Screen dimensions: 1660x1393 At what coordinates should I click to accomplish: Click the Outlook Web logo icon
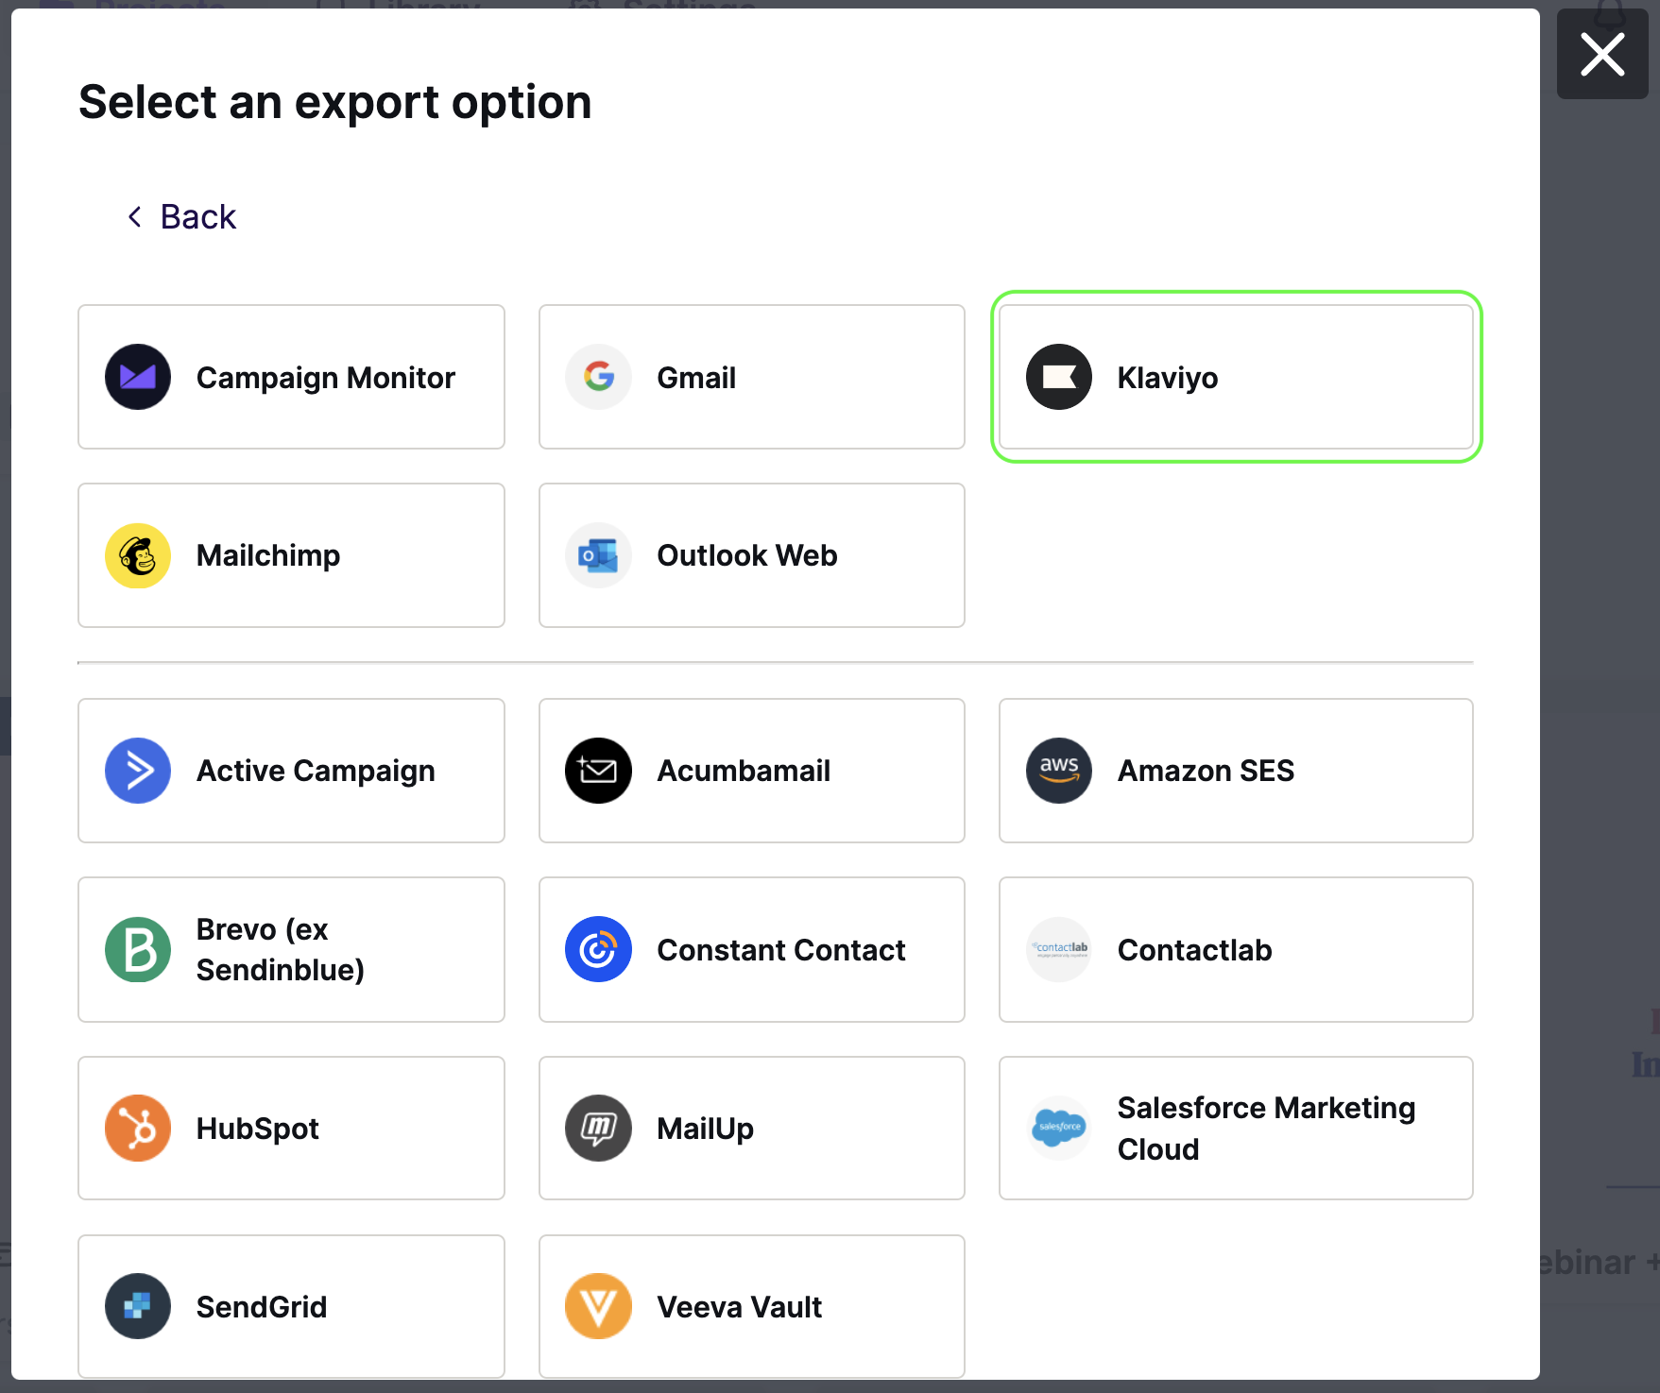[598, 555]
